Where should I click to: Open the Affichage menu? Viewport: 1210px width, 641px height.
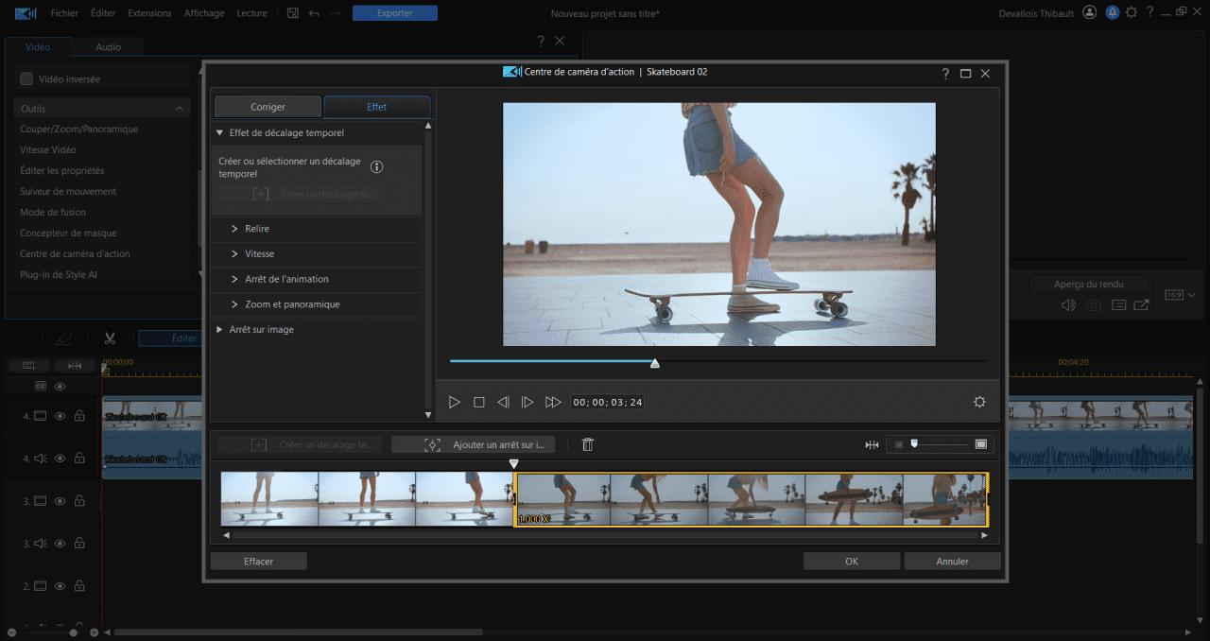(x=204, y=12)
